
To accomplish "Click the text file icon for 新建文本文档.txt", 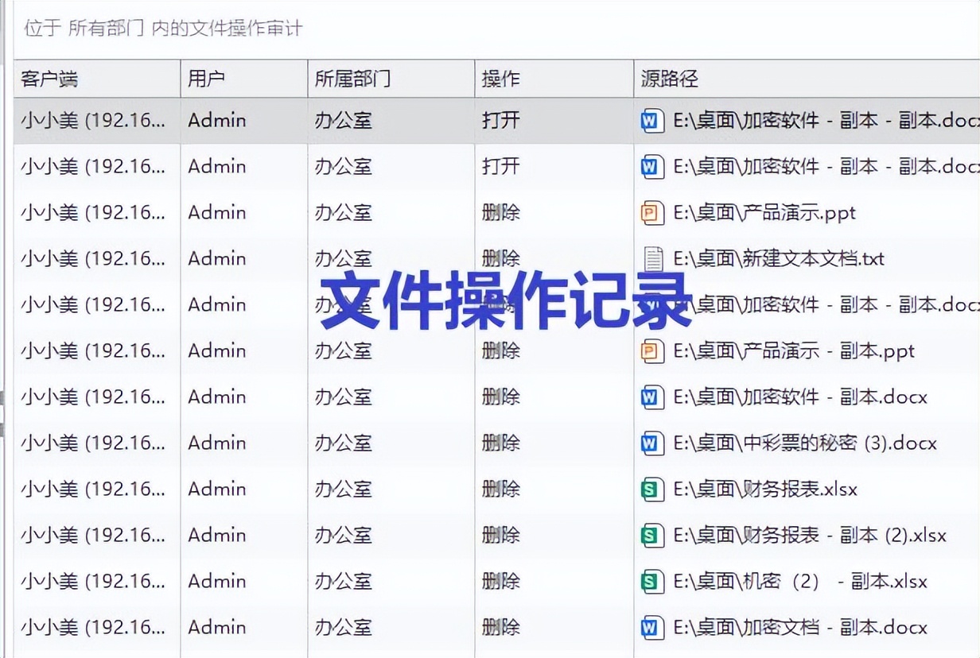I will [x=651, y=258].
